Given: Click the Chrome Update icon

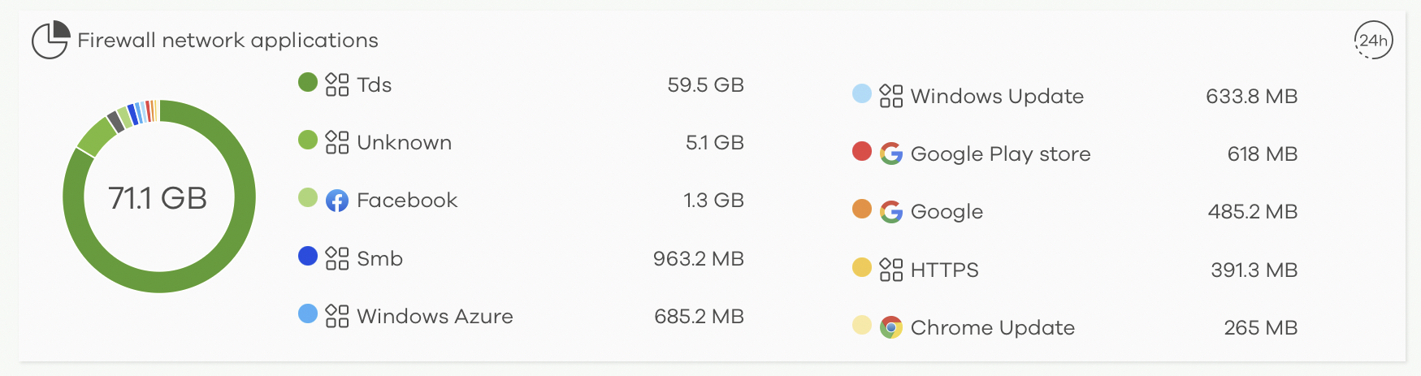Looking at the screenshot, I should 891,328.
